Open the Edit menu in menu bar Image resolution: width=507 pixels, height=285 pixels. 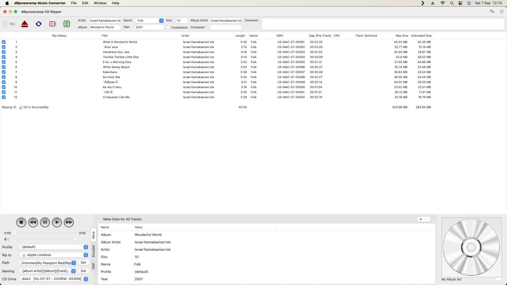(x=85, y=3)
